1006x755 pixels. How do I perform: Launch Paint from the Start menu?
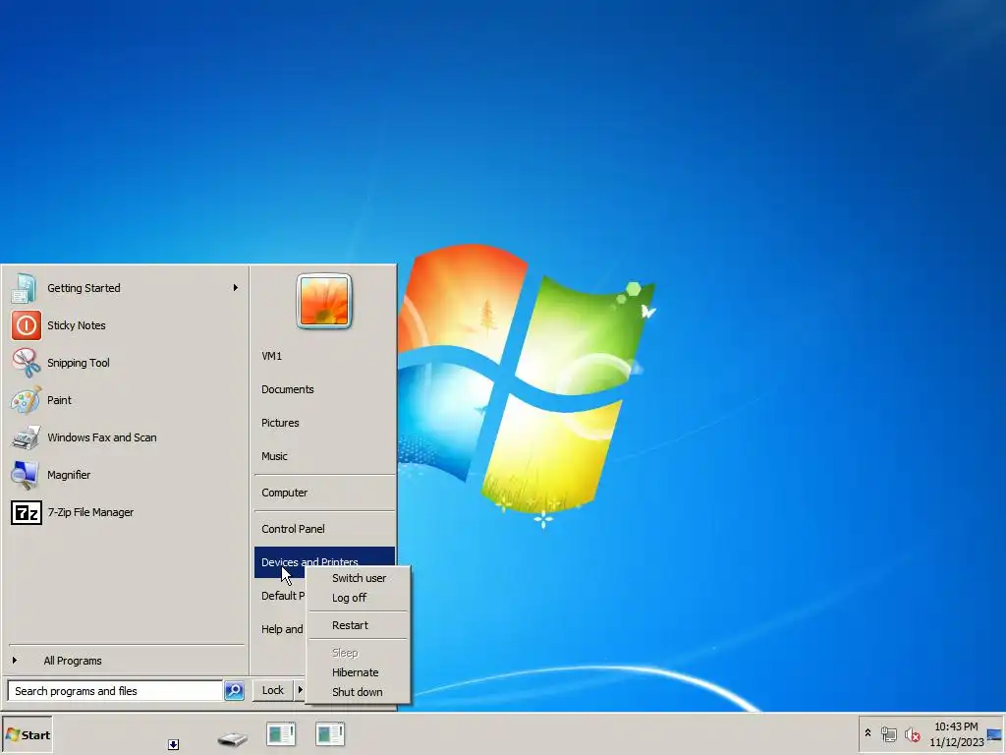125,400
